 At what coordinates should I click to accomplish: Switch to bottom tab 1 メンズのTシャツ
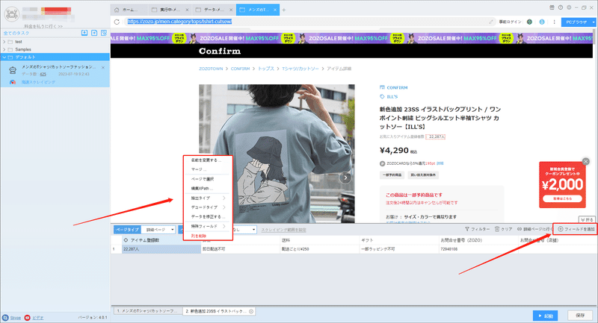[147, 311]
